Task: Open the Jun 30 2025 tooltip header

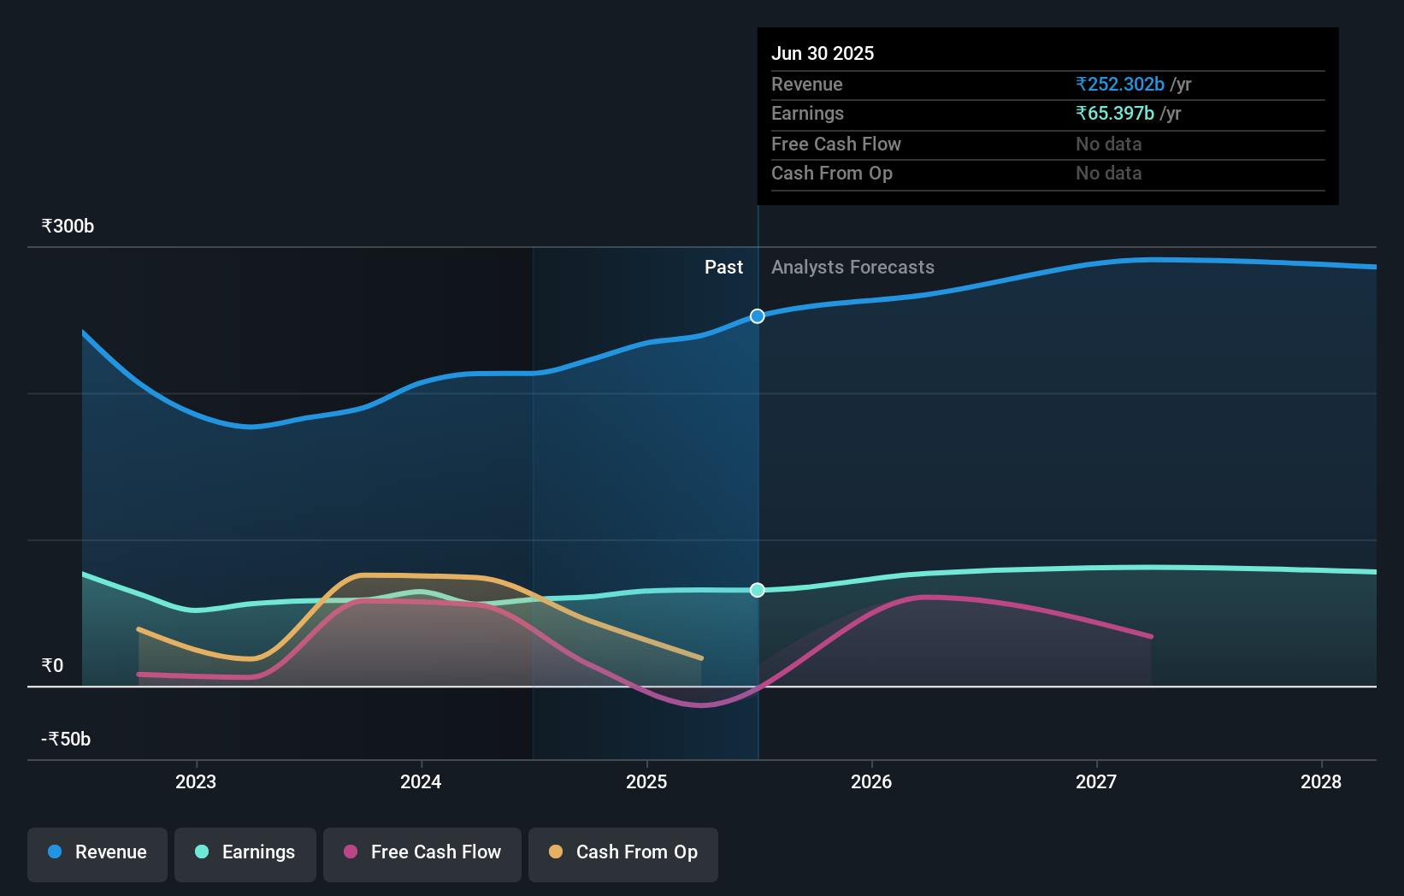Action: pyautogui.click(x=823, y=53)
